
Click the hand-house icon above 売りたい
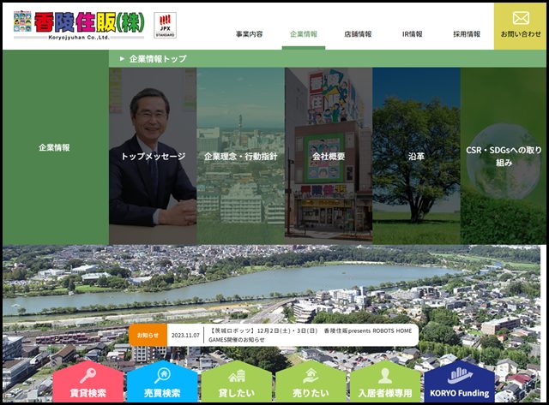(311, 376)
